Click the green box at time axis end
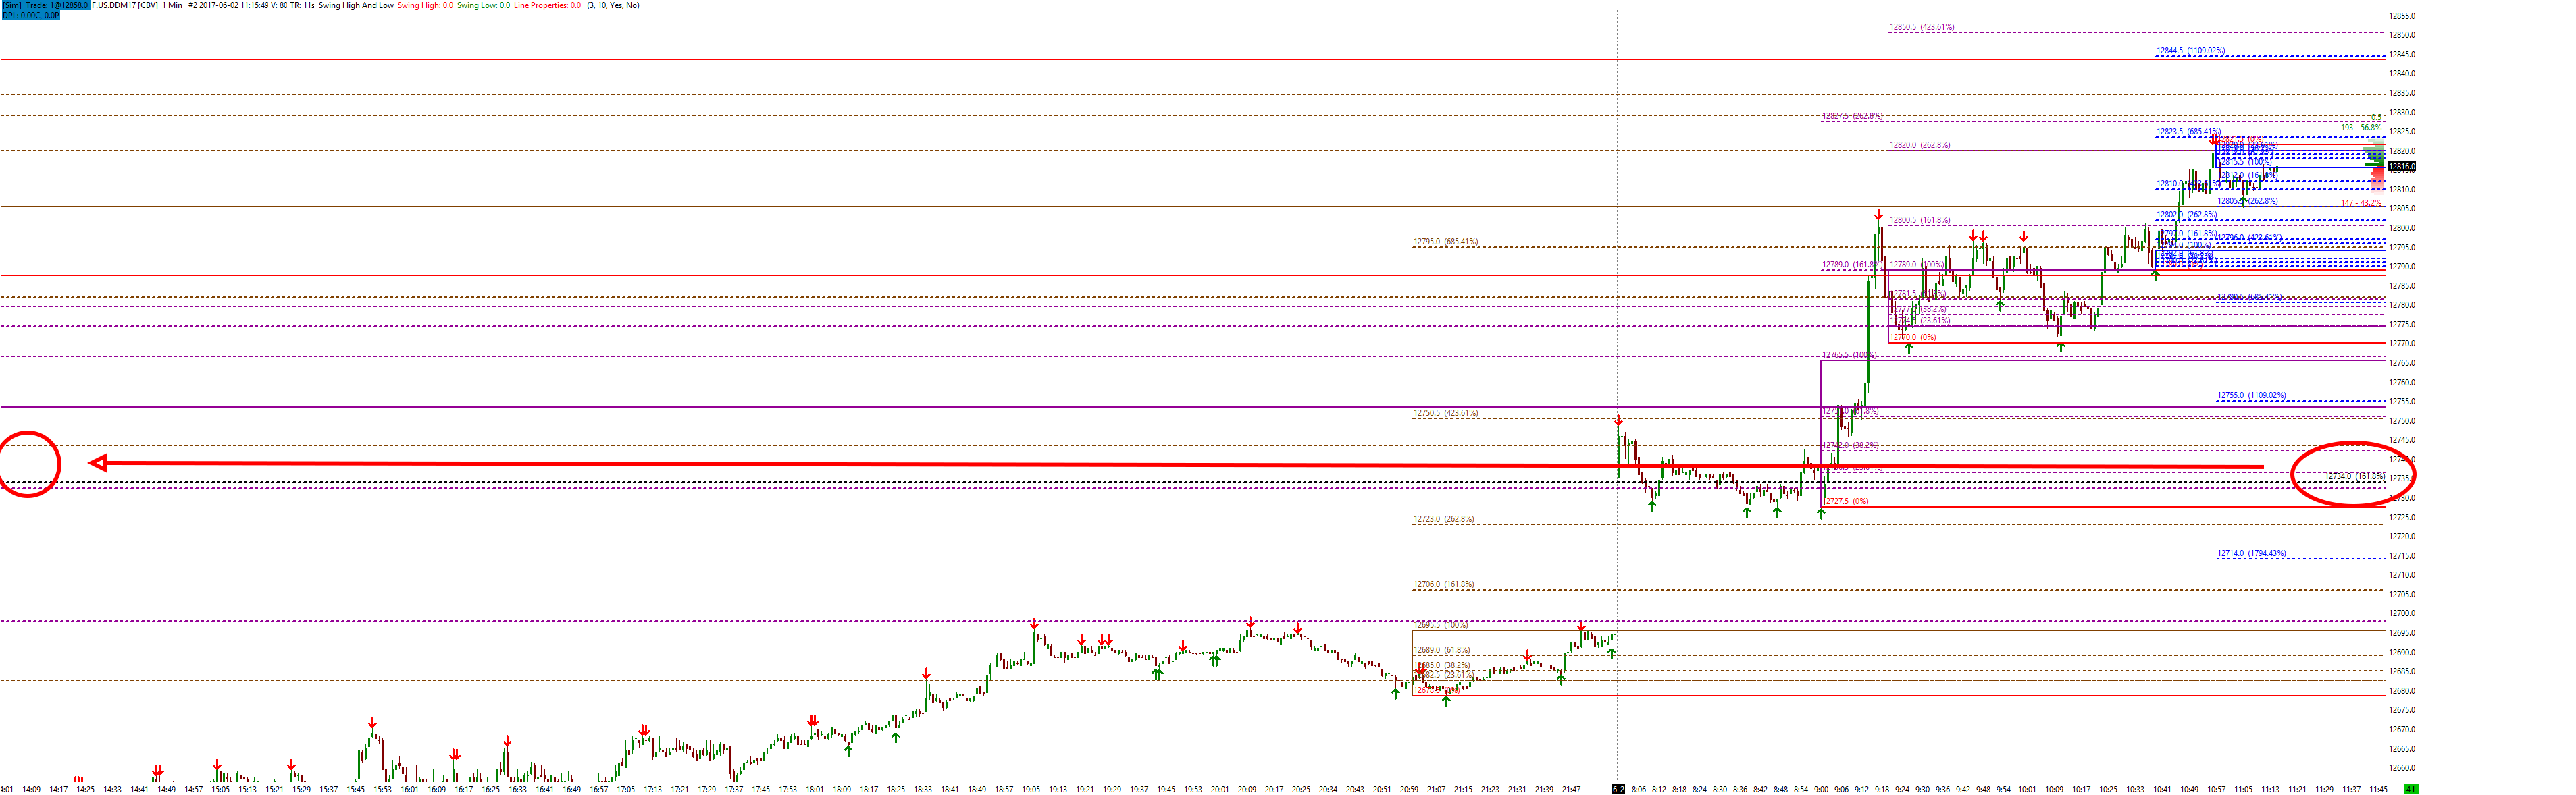Image resolution: width=2576 pixels, height=795 pixels. coord(2410,789)
